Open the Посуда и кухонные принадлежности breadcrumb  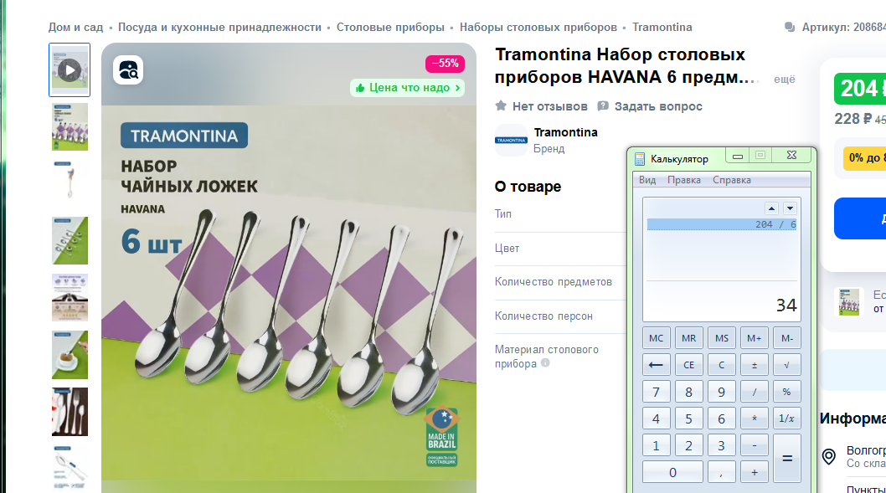click(x=219, y=27)
